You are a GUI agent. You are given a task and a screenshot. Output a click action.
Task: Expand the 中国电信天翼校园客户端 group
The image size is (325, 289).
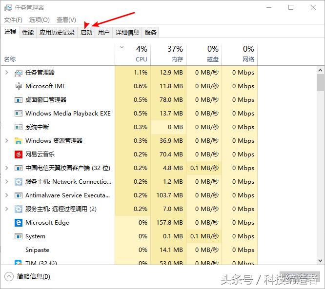[x=7, y=168]
